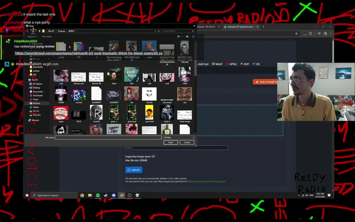Select the 'cool' image thumbnail

pos(167,79)
